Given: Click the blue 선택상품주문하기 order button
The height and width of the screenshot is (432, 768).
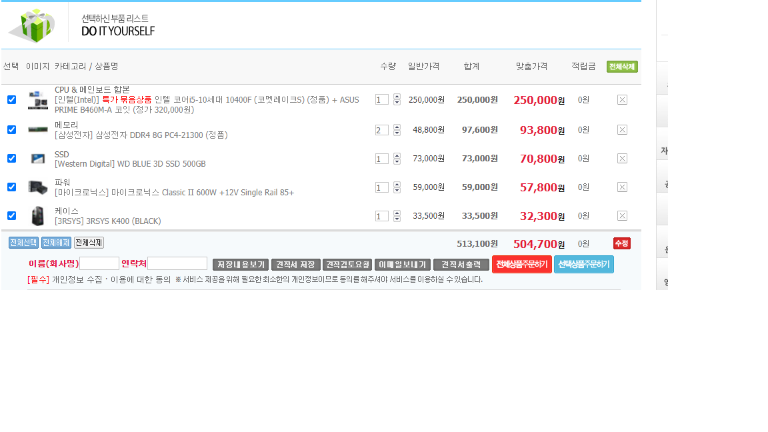Looking at the screenshot, I should (584, 265).
